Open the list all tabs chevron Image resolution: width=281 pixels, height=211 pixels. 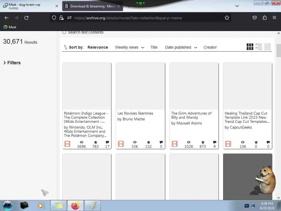[237, 6]
